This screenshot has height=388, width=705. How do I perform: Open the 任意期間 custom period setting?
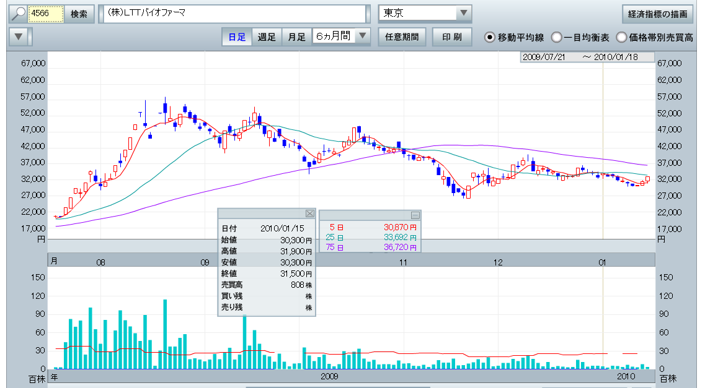pyautogui.click(x=401, y=37)
